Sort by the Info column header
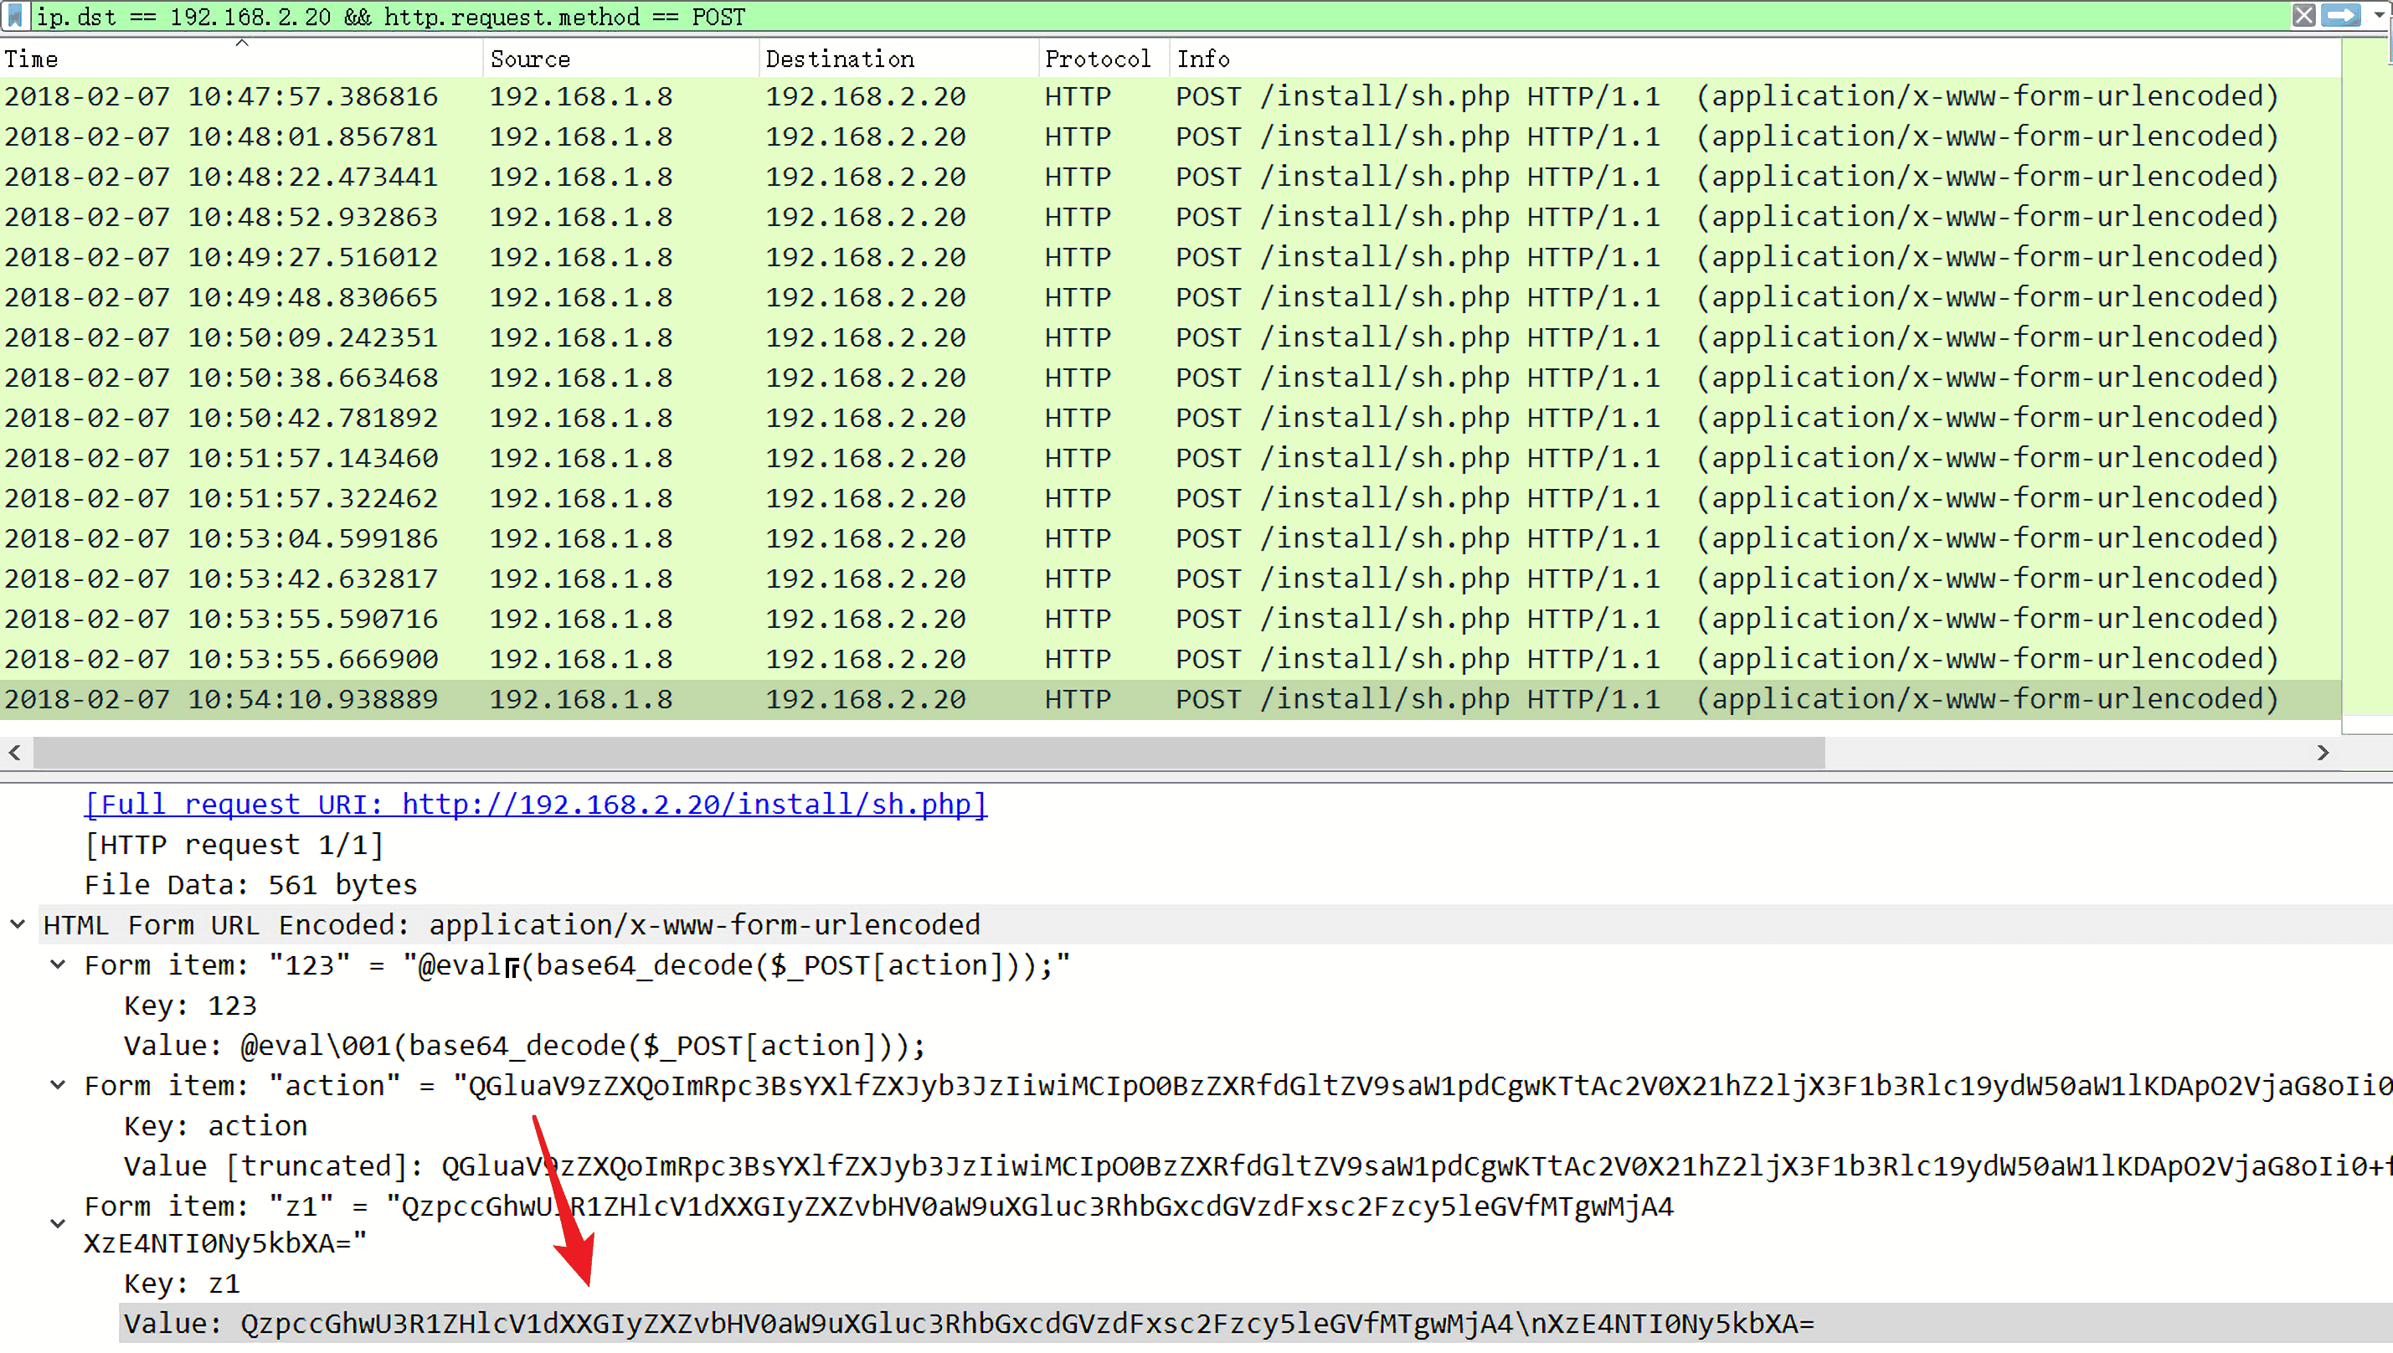This screenshot has width=2393, height=1353. click(x=1754, y=59)
